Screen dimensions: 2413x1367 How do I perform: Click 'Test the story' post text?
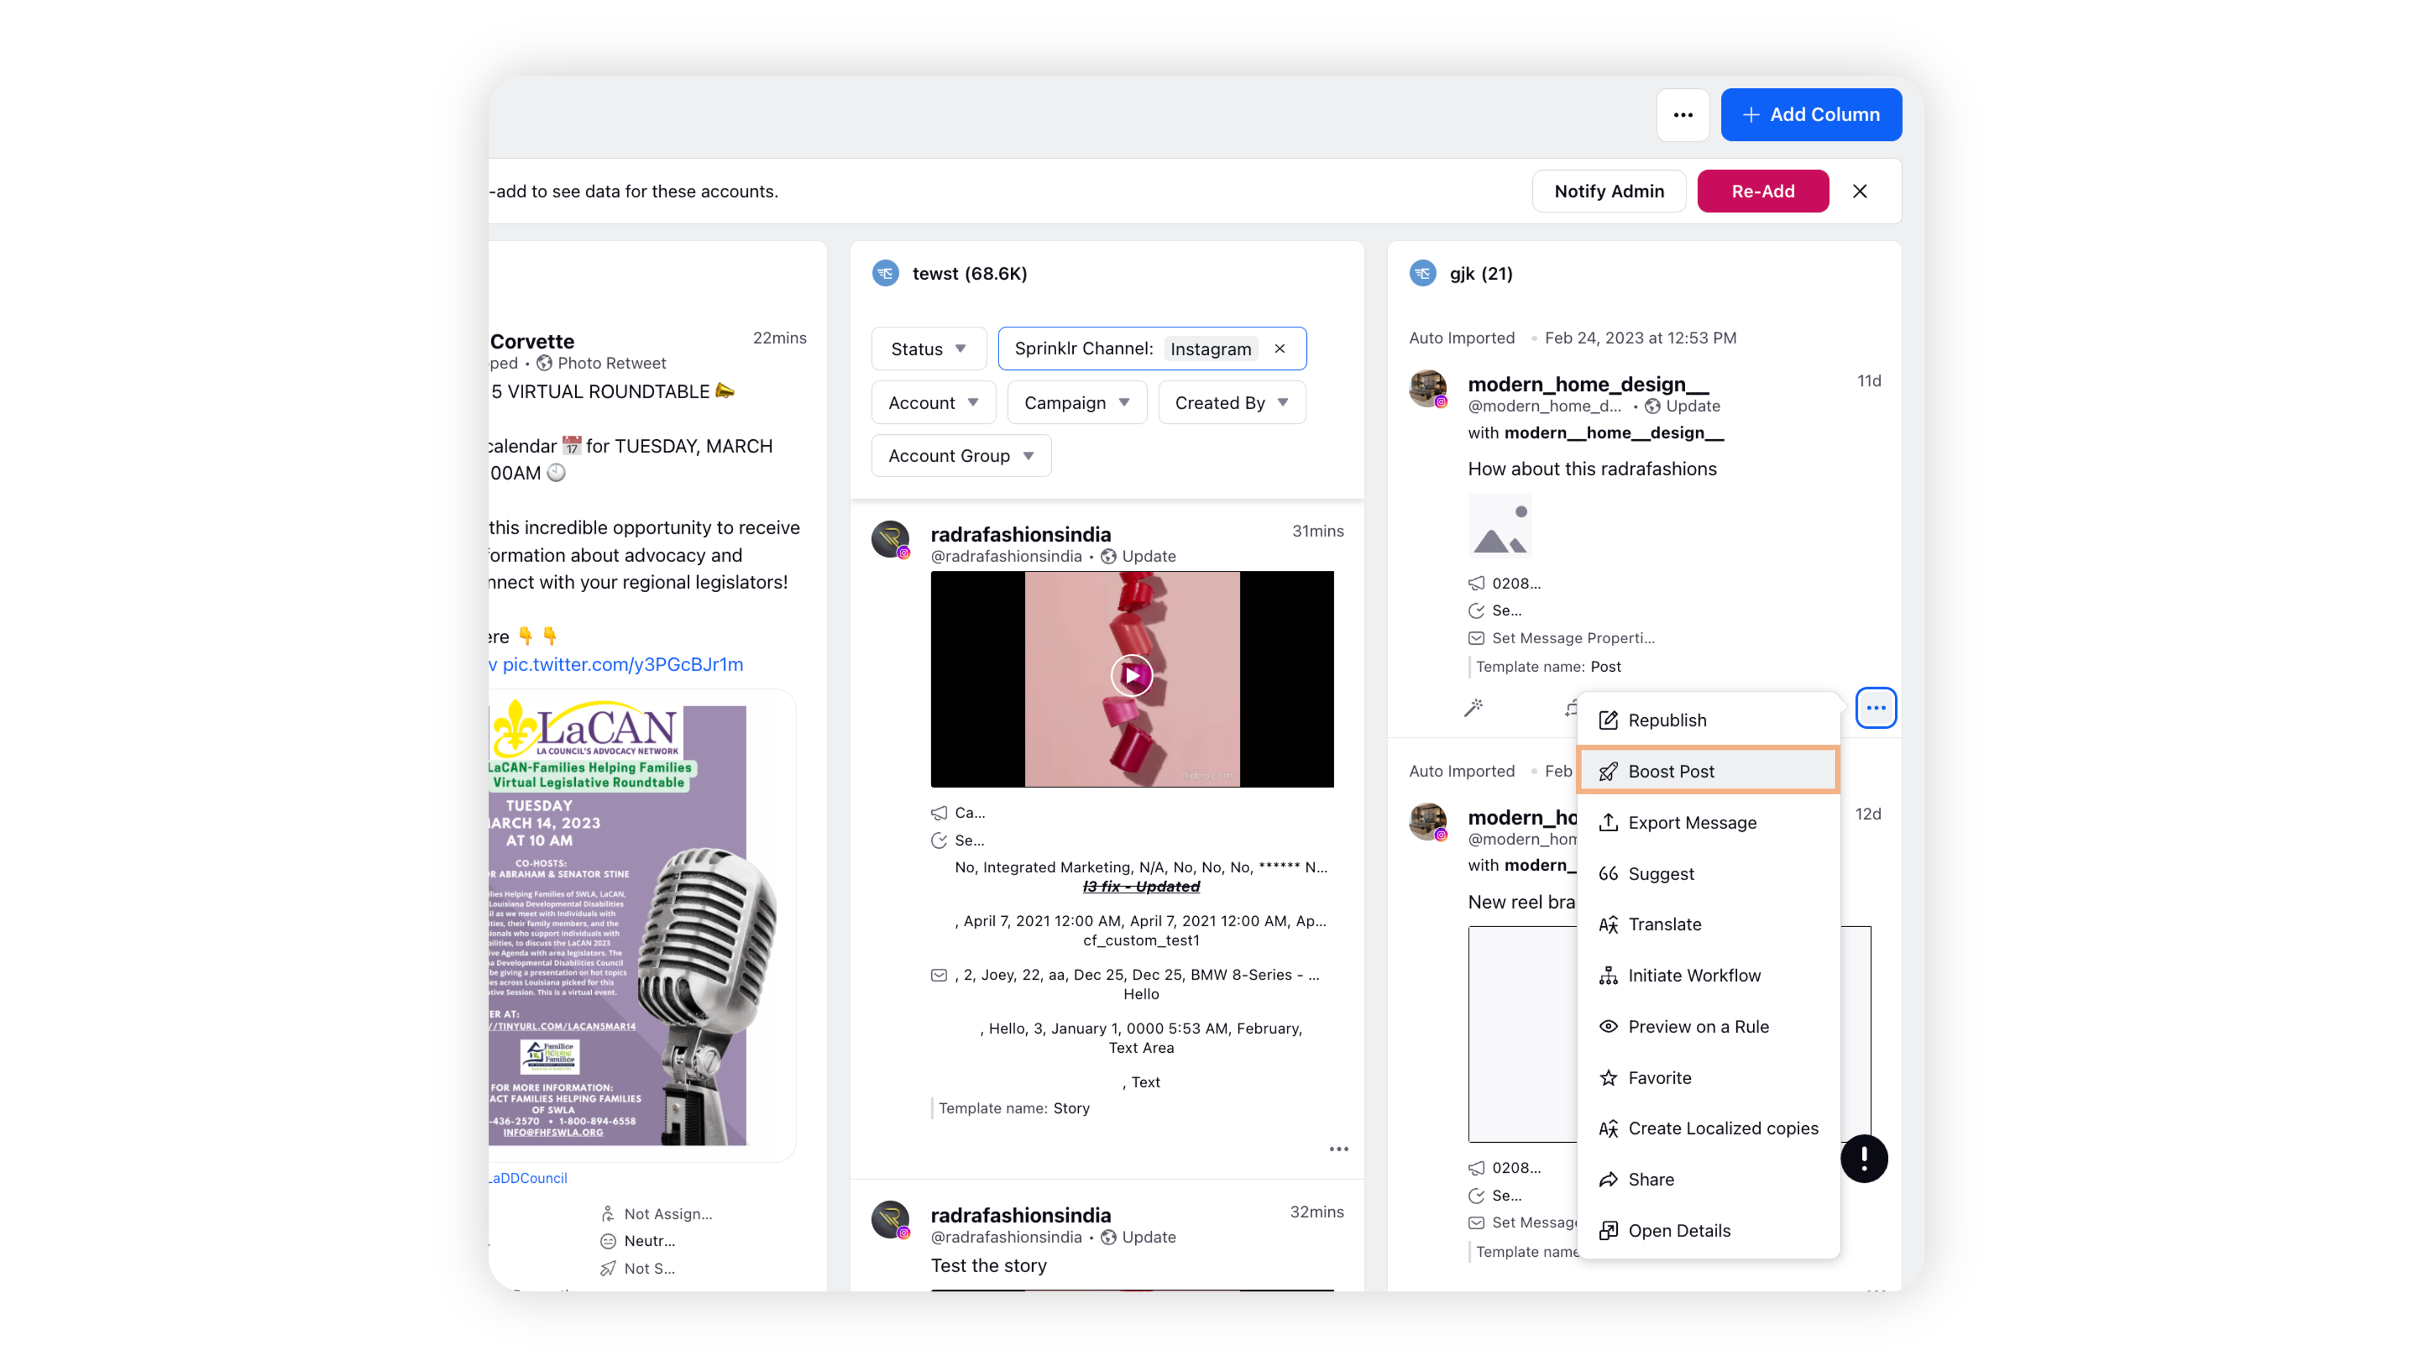[x=988, y=1266]
